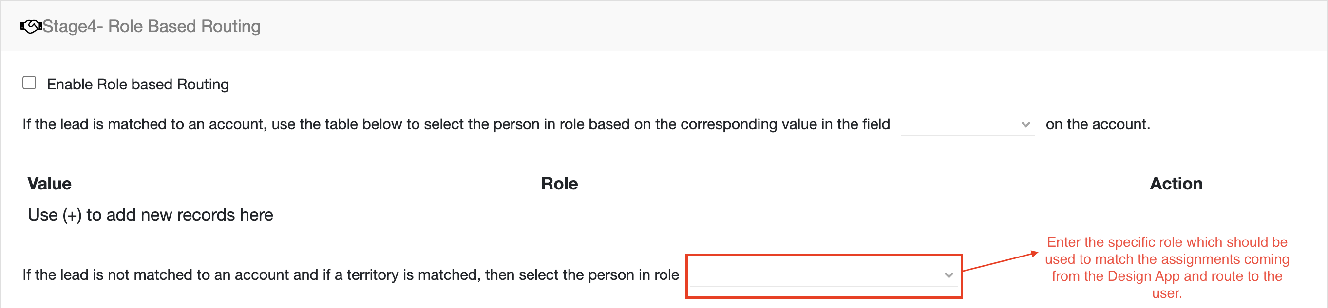
Task: Click the 'Use (+) to add new records here' row
Action: (151, 215)
